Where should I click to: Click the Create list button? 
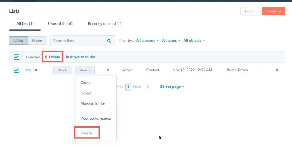point(273,11)
